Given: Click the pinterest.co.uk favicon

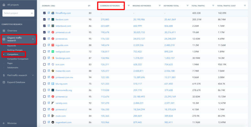Looking at the screenshot, I should tap(53, 32).
